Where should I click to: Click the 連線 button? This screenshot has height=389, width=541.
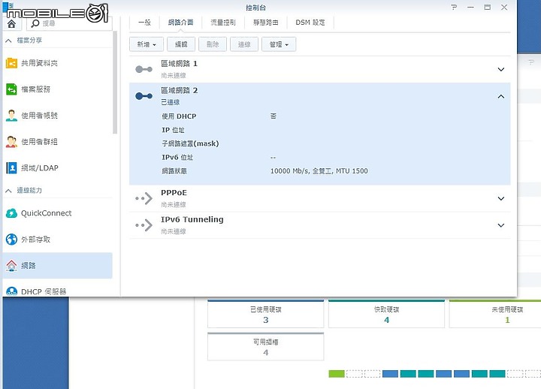click(x=244, y=44)
